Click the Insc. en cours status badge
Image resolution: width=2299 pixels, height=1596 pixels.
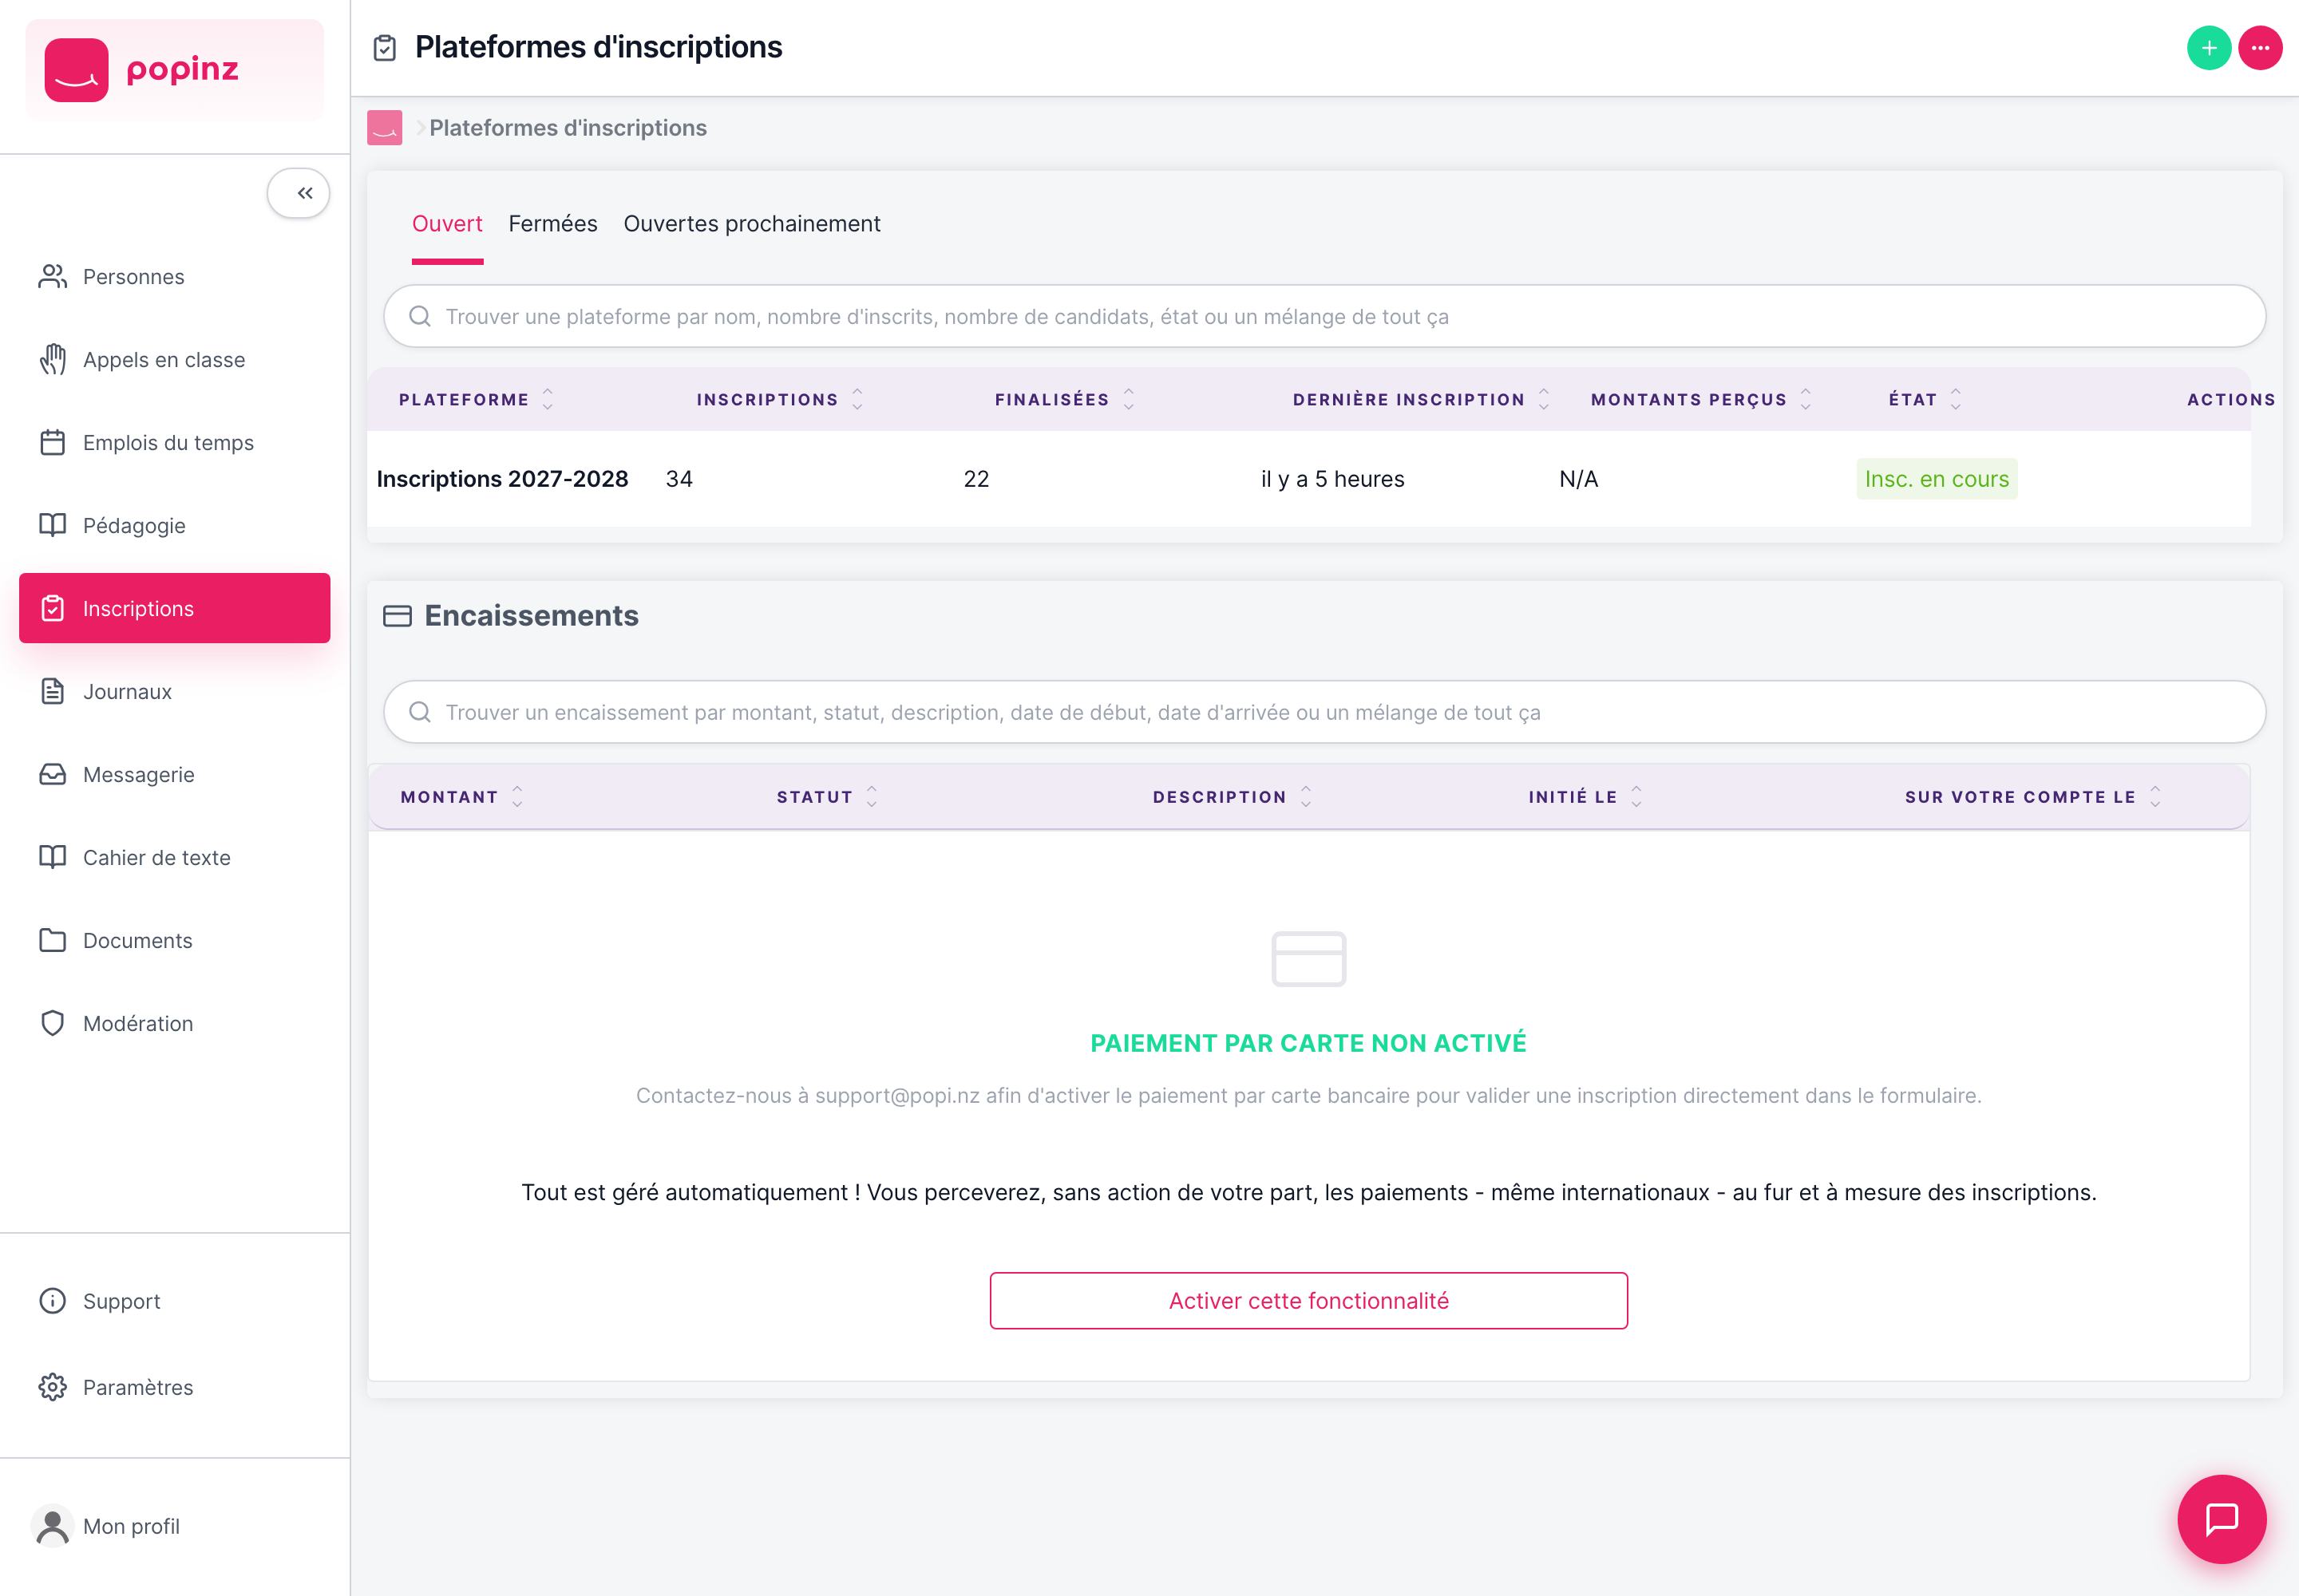click(x=1937, y=479)
